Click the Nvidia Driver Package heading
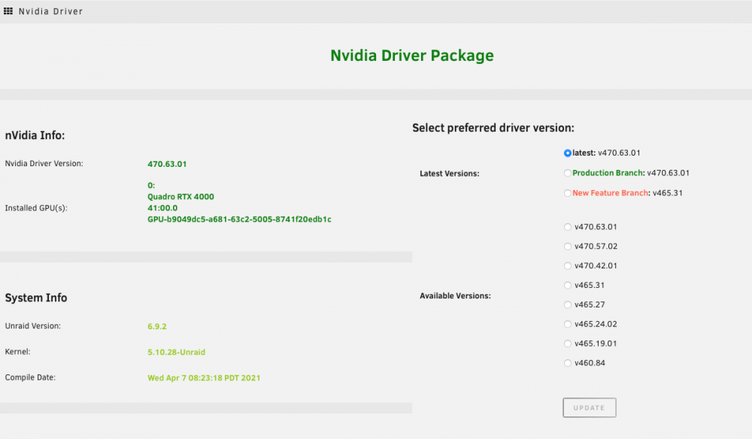 click(x=412, y=56)
